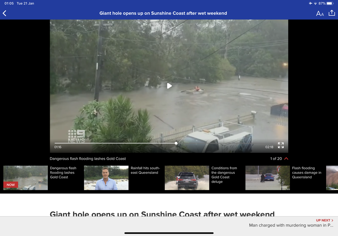Enter fullscreen mode for the video
The height and width of the screenshot is (236, 338).
[281, 145]
